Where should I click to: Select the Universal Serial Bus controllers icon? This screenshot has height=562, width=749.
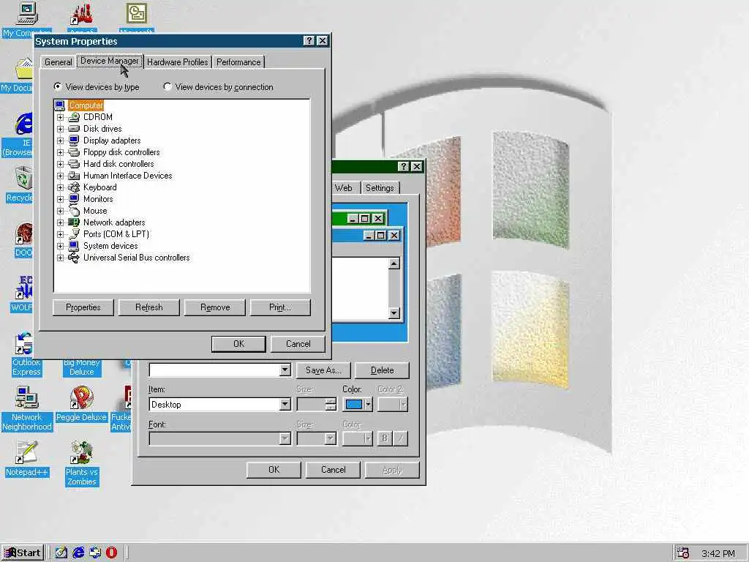74,258
